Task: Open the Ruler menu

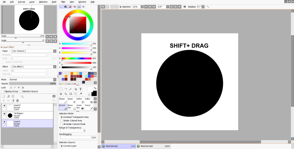Action: coord(54,2)
